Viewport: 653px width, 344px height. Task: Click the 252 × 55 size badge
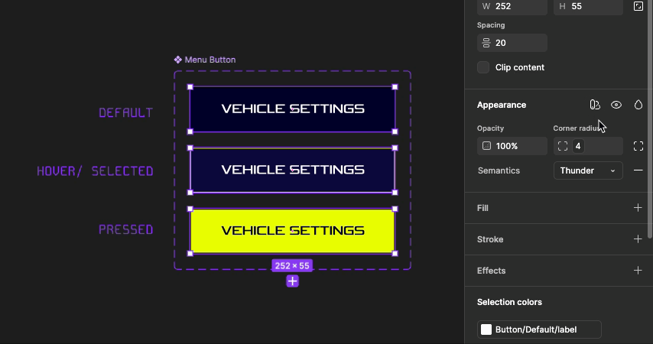tap(292, 266)
